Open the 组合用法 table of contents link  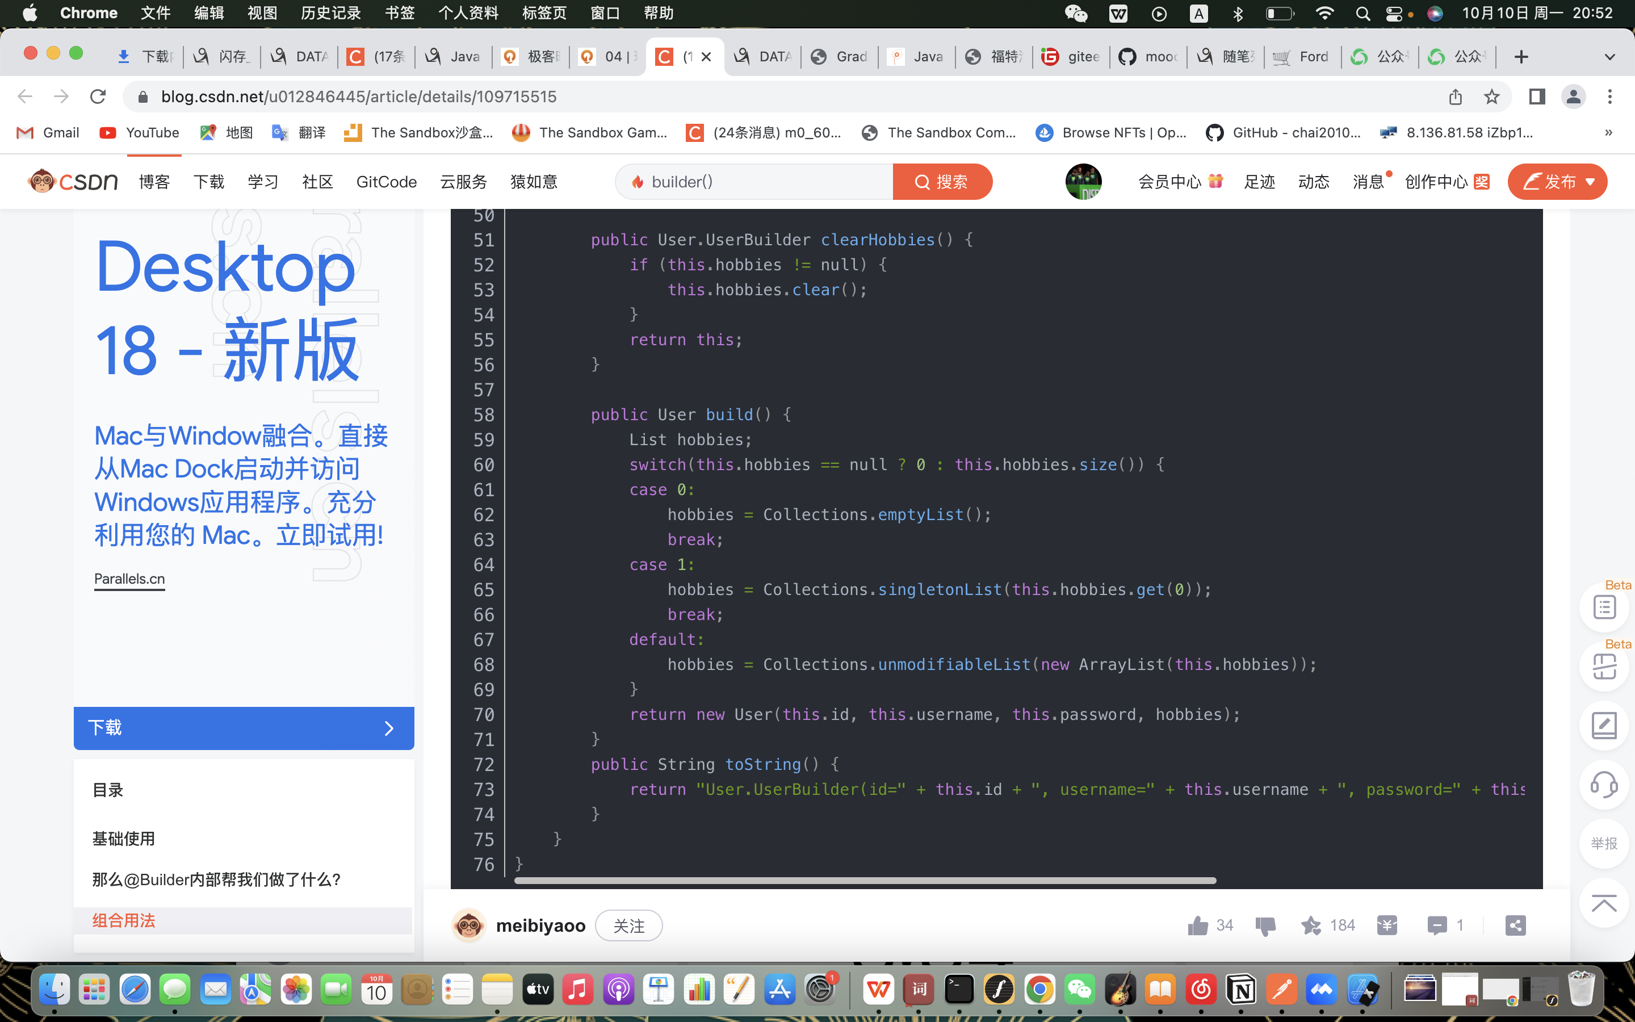[124, 920]
